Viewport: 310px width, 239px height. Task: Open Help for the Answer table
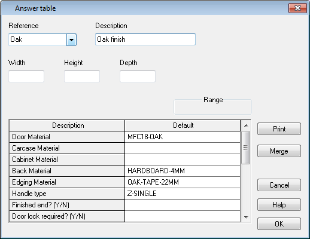tap(279, 205)
